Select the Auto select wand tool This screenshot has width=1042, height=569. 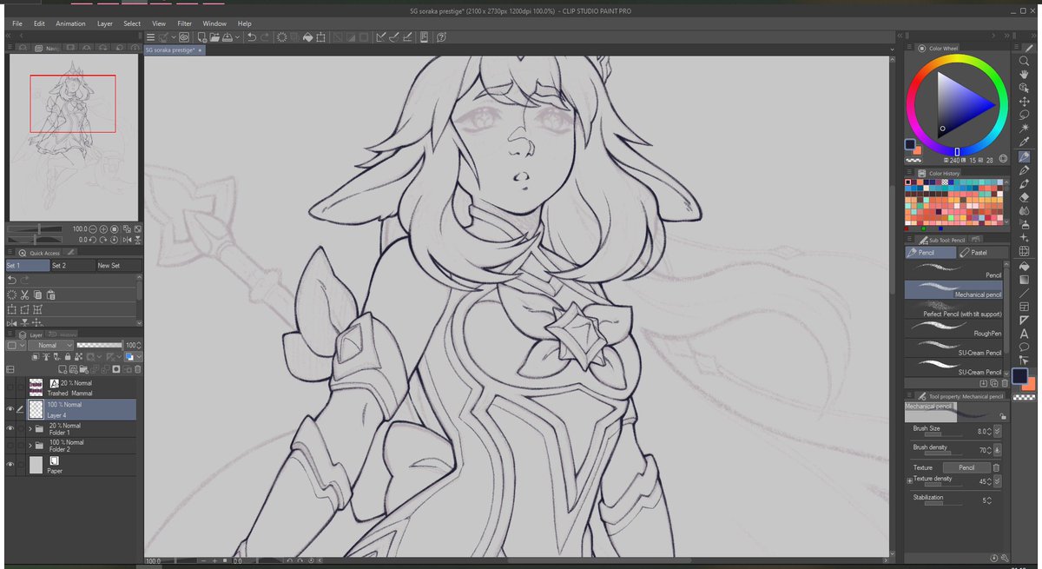pos(1025,128)
